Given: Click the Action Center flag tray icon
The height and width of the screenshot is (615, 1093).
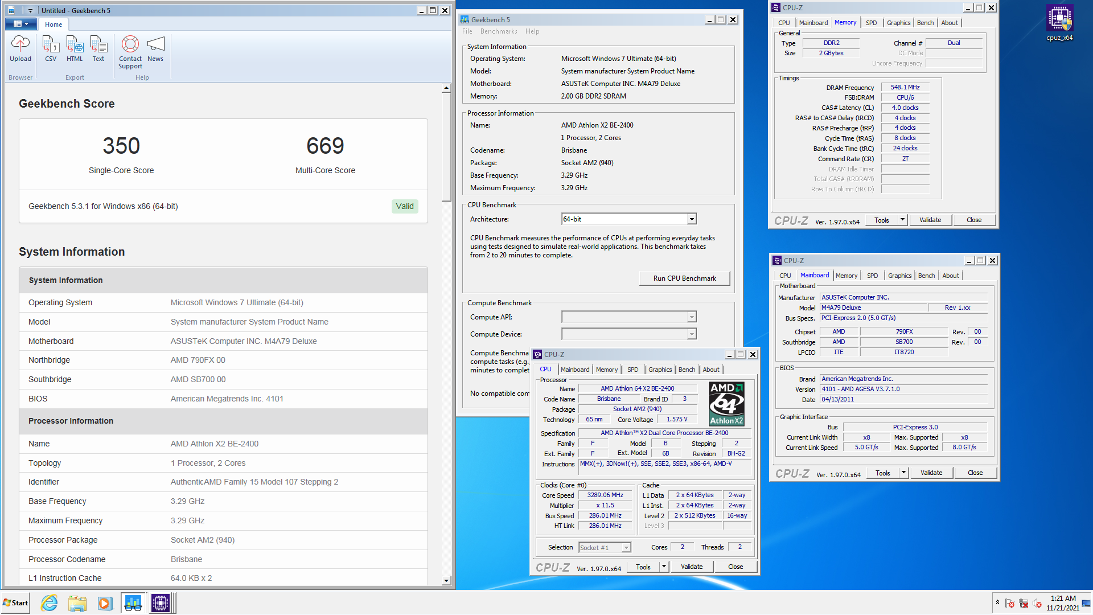Looking at the screenshot, I should (1010, 604).
